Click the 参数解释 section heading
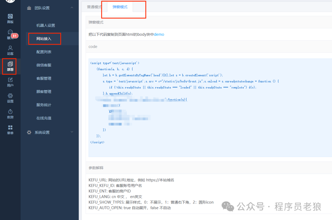332x220 pixels. click(x=96, y=168)
